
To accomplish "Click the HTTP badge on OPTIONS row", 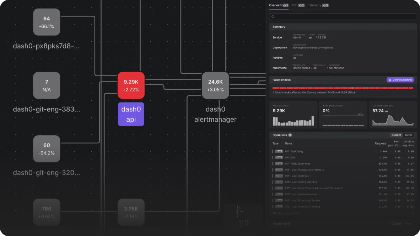I will [x=279, y=157].
